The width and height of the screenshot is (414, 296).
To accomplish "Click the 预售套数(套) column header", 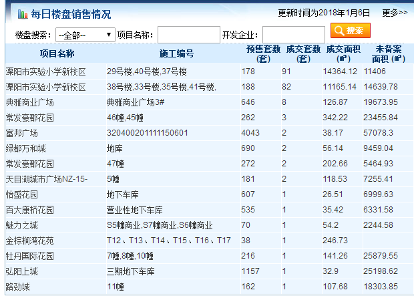I will [x=263, y=53].
